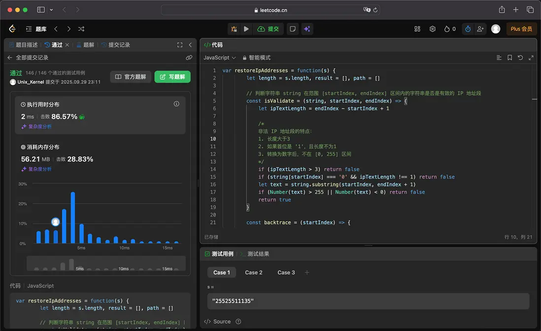Pick a random problem via shuffle icon
Viewport: 541px width, 331px height.
click(82, 29)
